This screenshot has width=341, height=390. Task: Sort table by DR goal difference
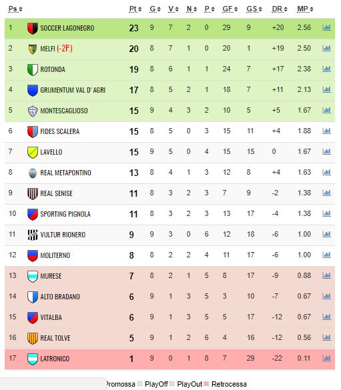click(280, 9)
